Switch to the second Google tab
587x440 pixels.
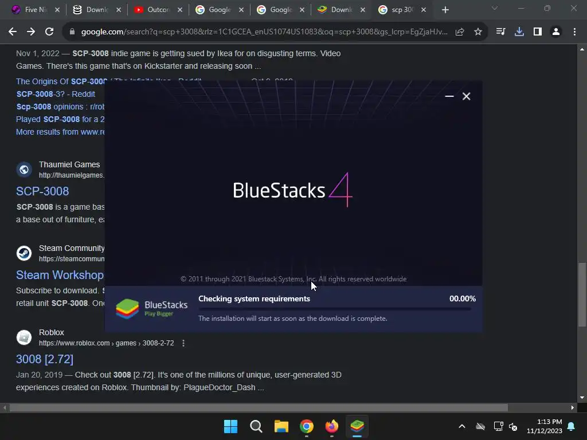280,10
